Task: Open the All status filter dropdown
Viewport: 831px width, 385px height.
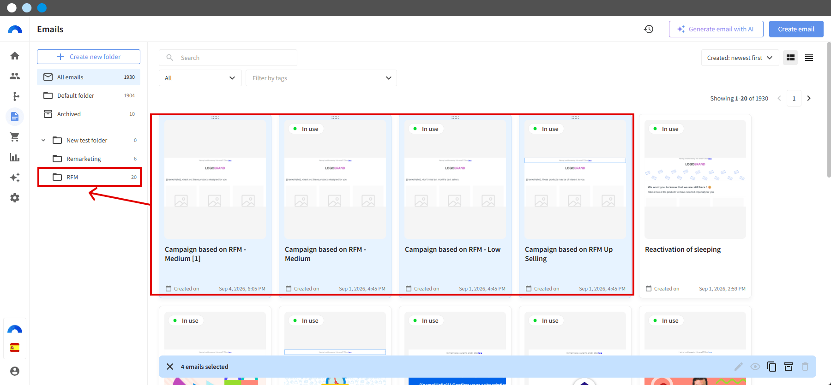Action: [x=200, y=78]
